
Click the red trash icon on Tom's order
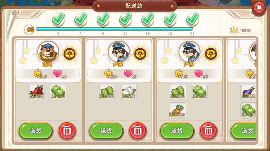[x=67, y=131]
